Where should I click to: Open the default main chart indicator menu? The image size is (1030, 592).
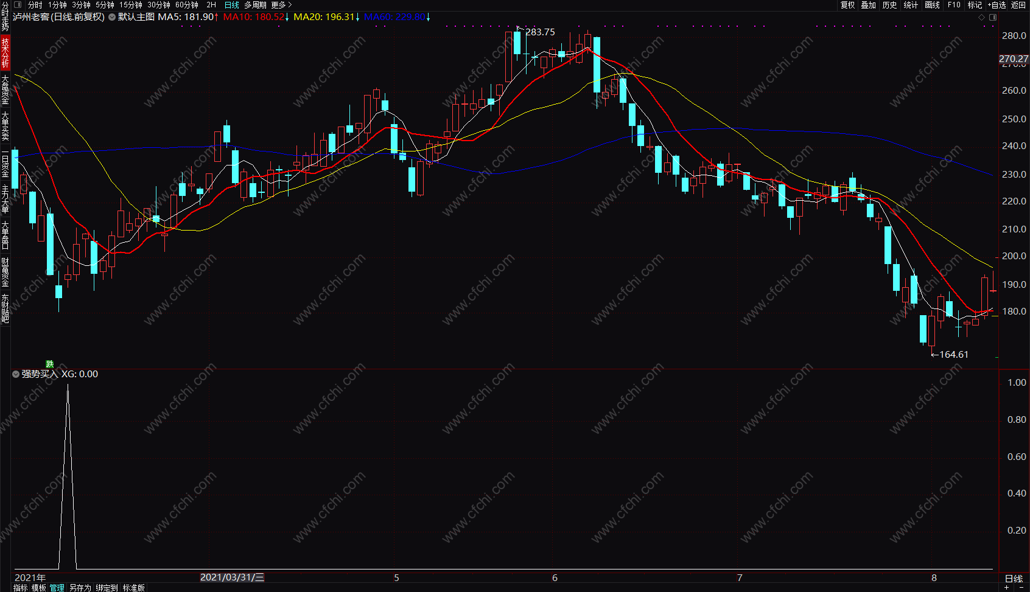[112, 17]
